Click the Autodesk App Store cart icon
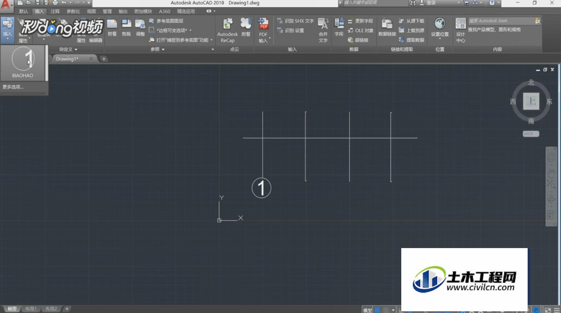The height and width of the screenshot is (313, 561). click(x=466, y=2)
